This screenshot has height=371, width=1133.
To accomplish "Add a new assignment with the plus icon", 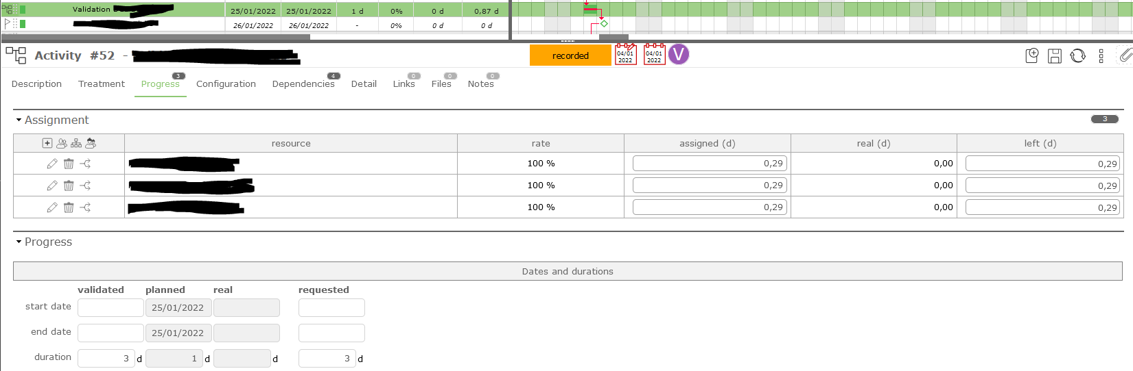I will (47, 143).
